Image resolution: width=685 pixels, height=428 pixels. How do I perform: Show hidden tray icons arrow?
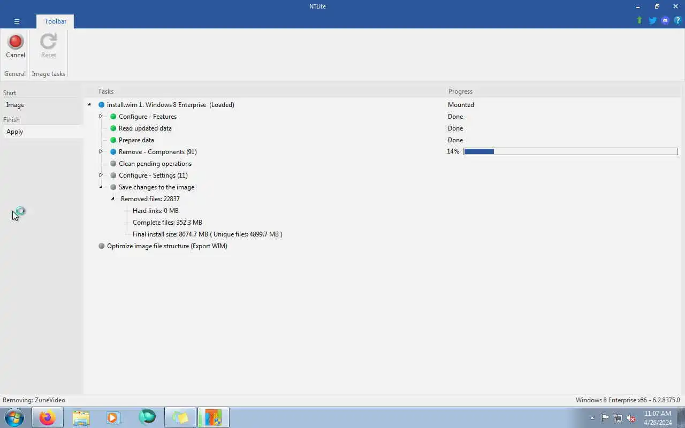pyautogui.click(x=592, y=418)
